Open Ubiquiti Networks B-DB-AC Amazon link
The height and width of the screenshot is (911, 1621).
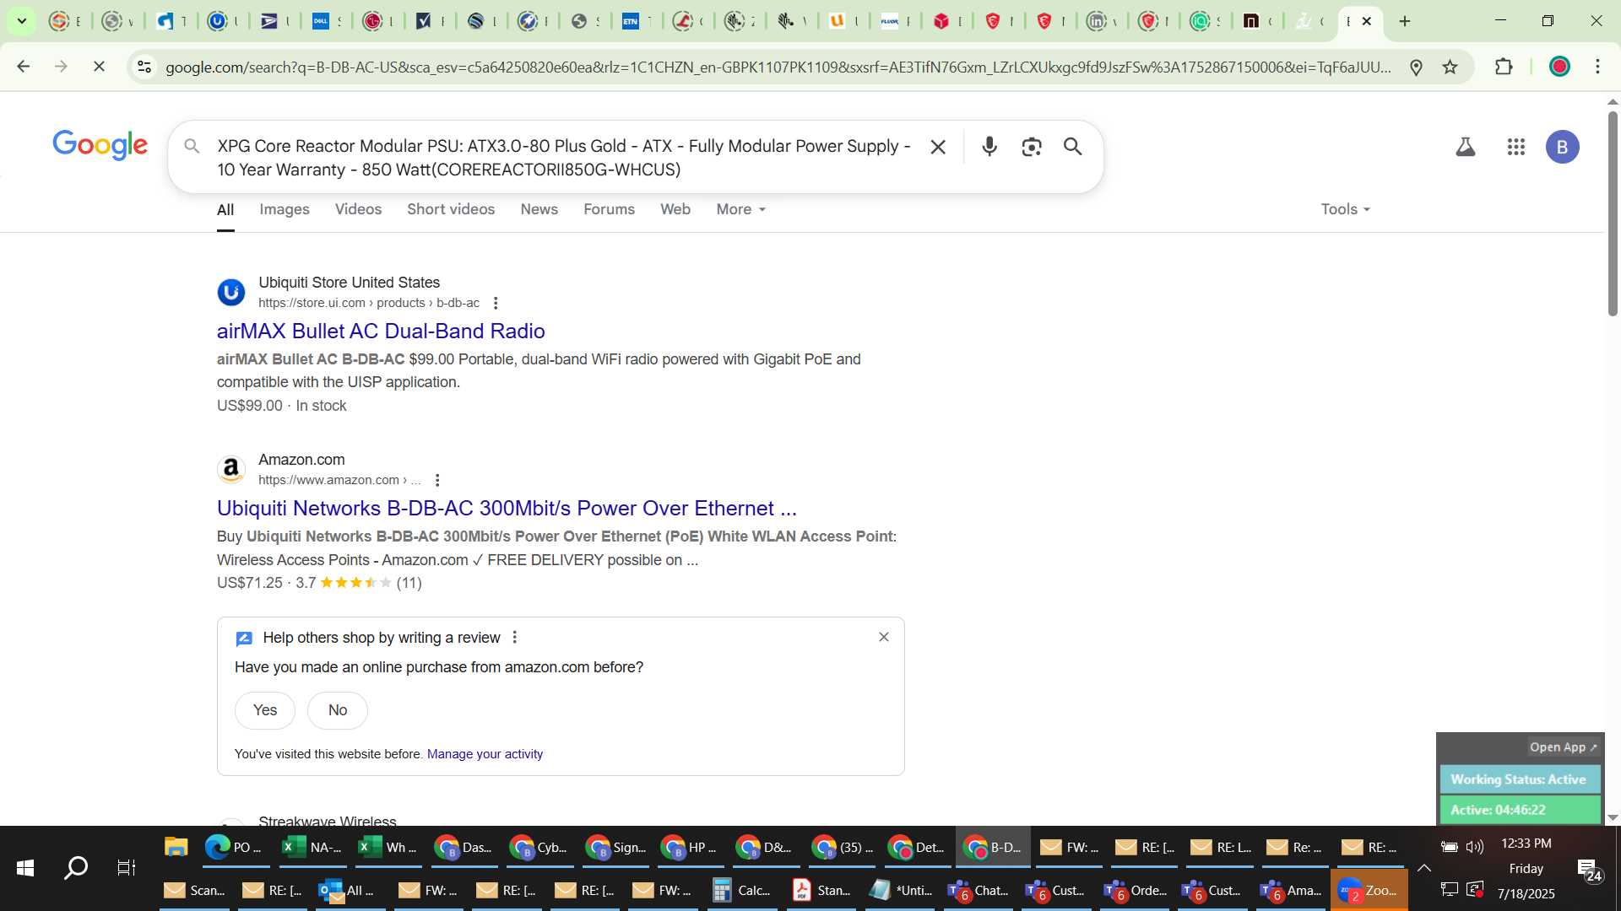507,508
